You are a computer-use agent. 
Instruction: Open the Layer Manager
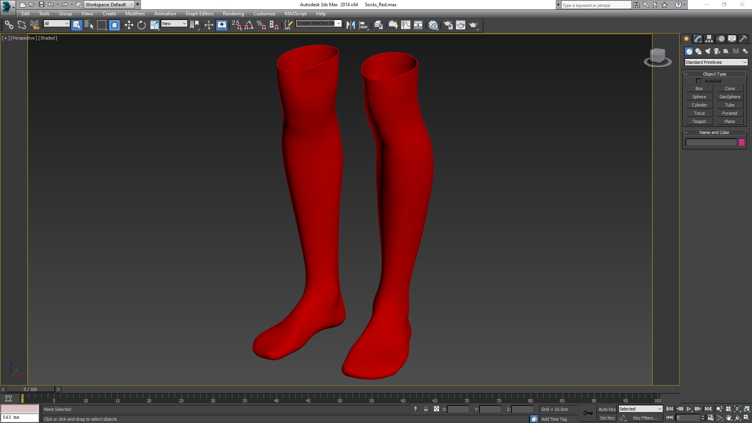(x=378, y=25)
